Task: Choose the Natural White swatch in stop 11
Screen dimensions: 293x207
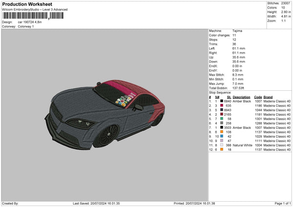Action: 222,145
